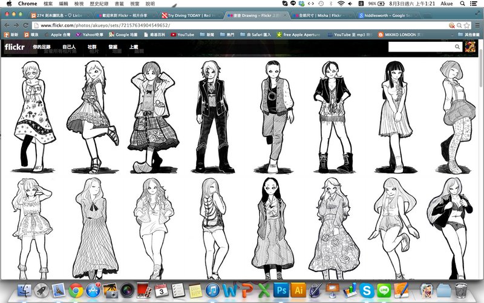The height and width of the screenshot is (303, 484).
Task: Open the 歷史紀錄 menu
Action: 99,4
